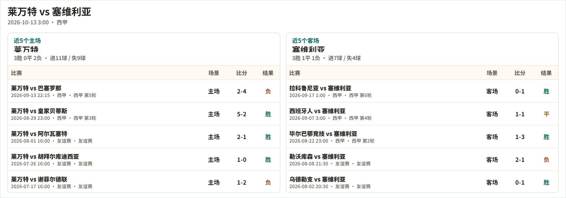The image size is (566, 198).
Task: Click 主场 in the 阿尔瓦塞特 row
Action: tap(214, 137)
